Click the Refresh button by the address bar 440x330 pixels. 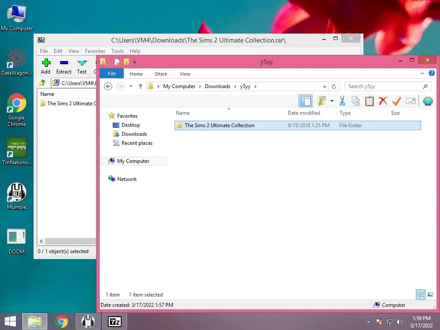(x=334, y=86)
